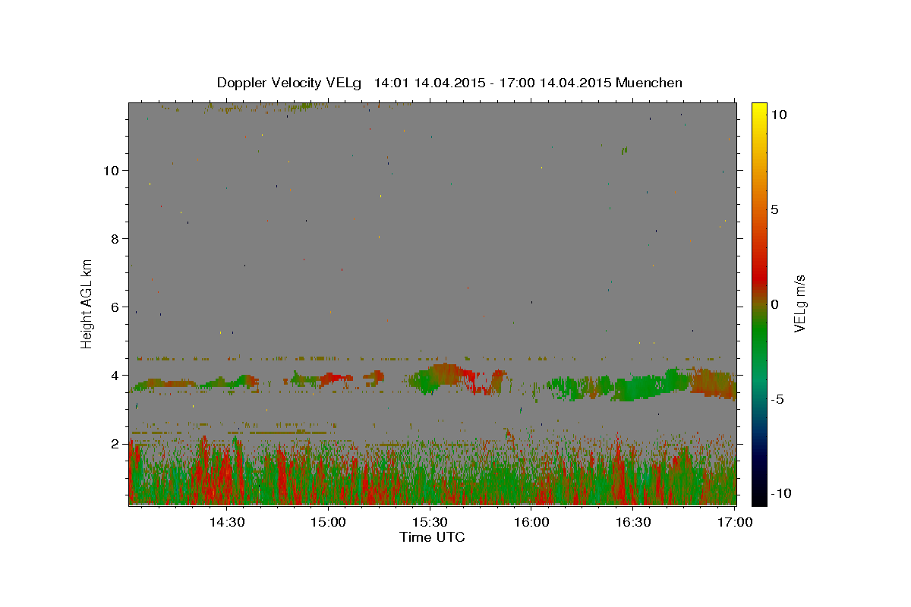This screenshot has height=607, width=911.
Task: Click the colorbar value -10 label
Action: click(x=780, y=493)
